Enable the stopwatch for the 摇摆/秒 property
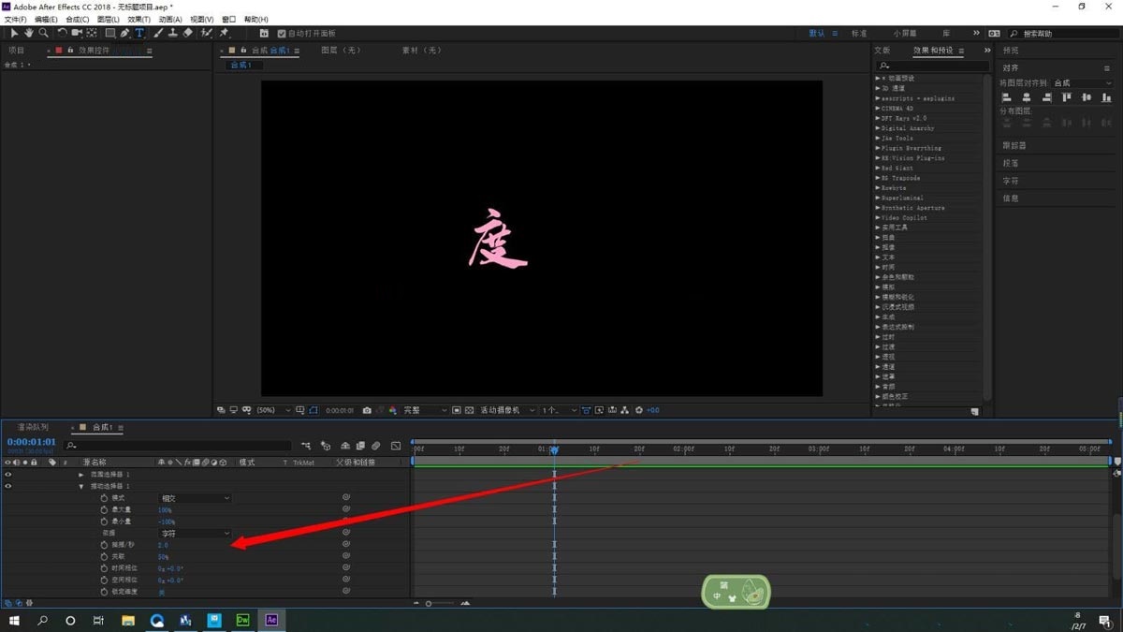Image resolution: width=1123 pixels, height=632 pixels. coord(104,543)
